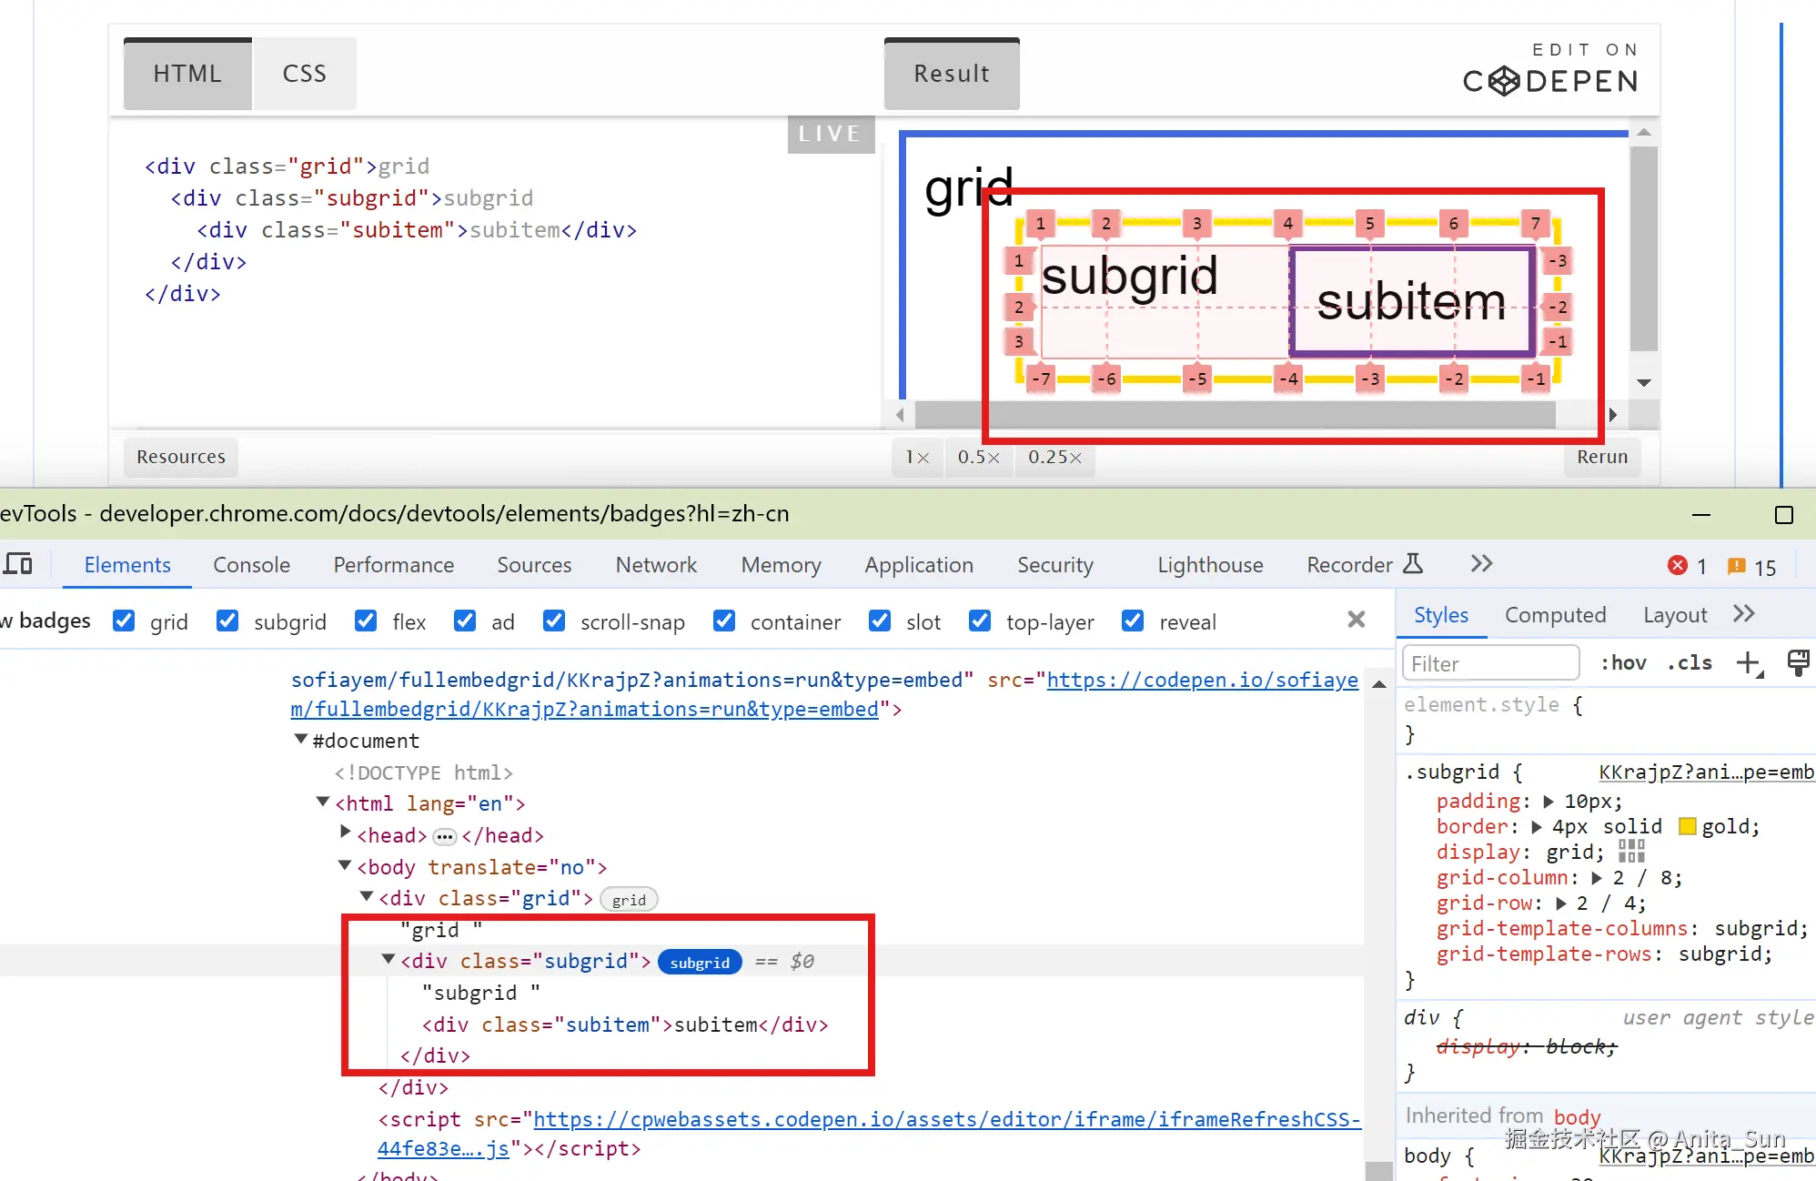Click the orange warnings count icon
Viewport: 1816px width, 1181px height.
click(x=1736, y=566)
